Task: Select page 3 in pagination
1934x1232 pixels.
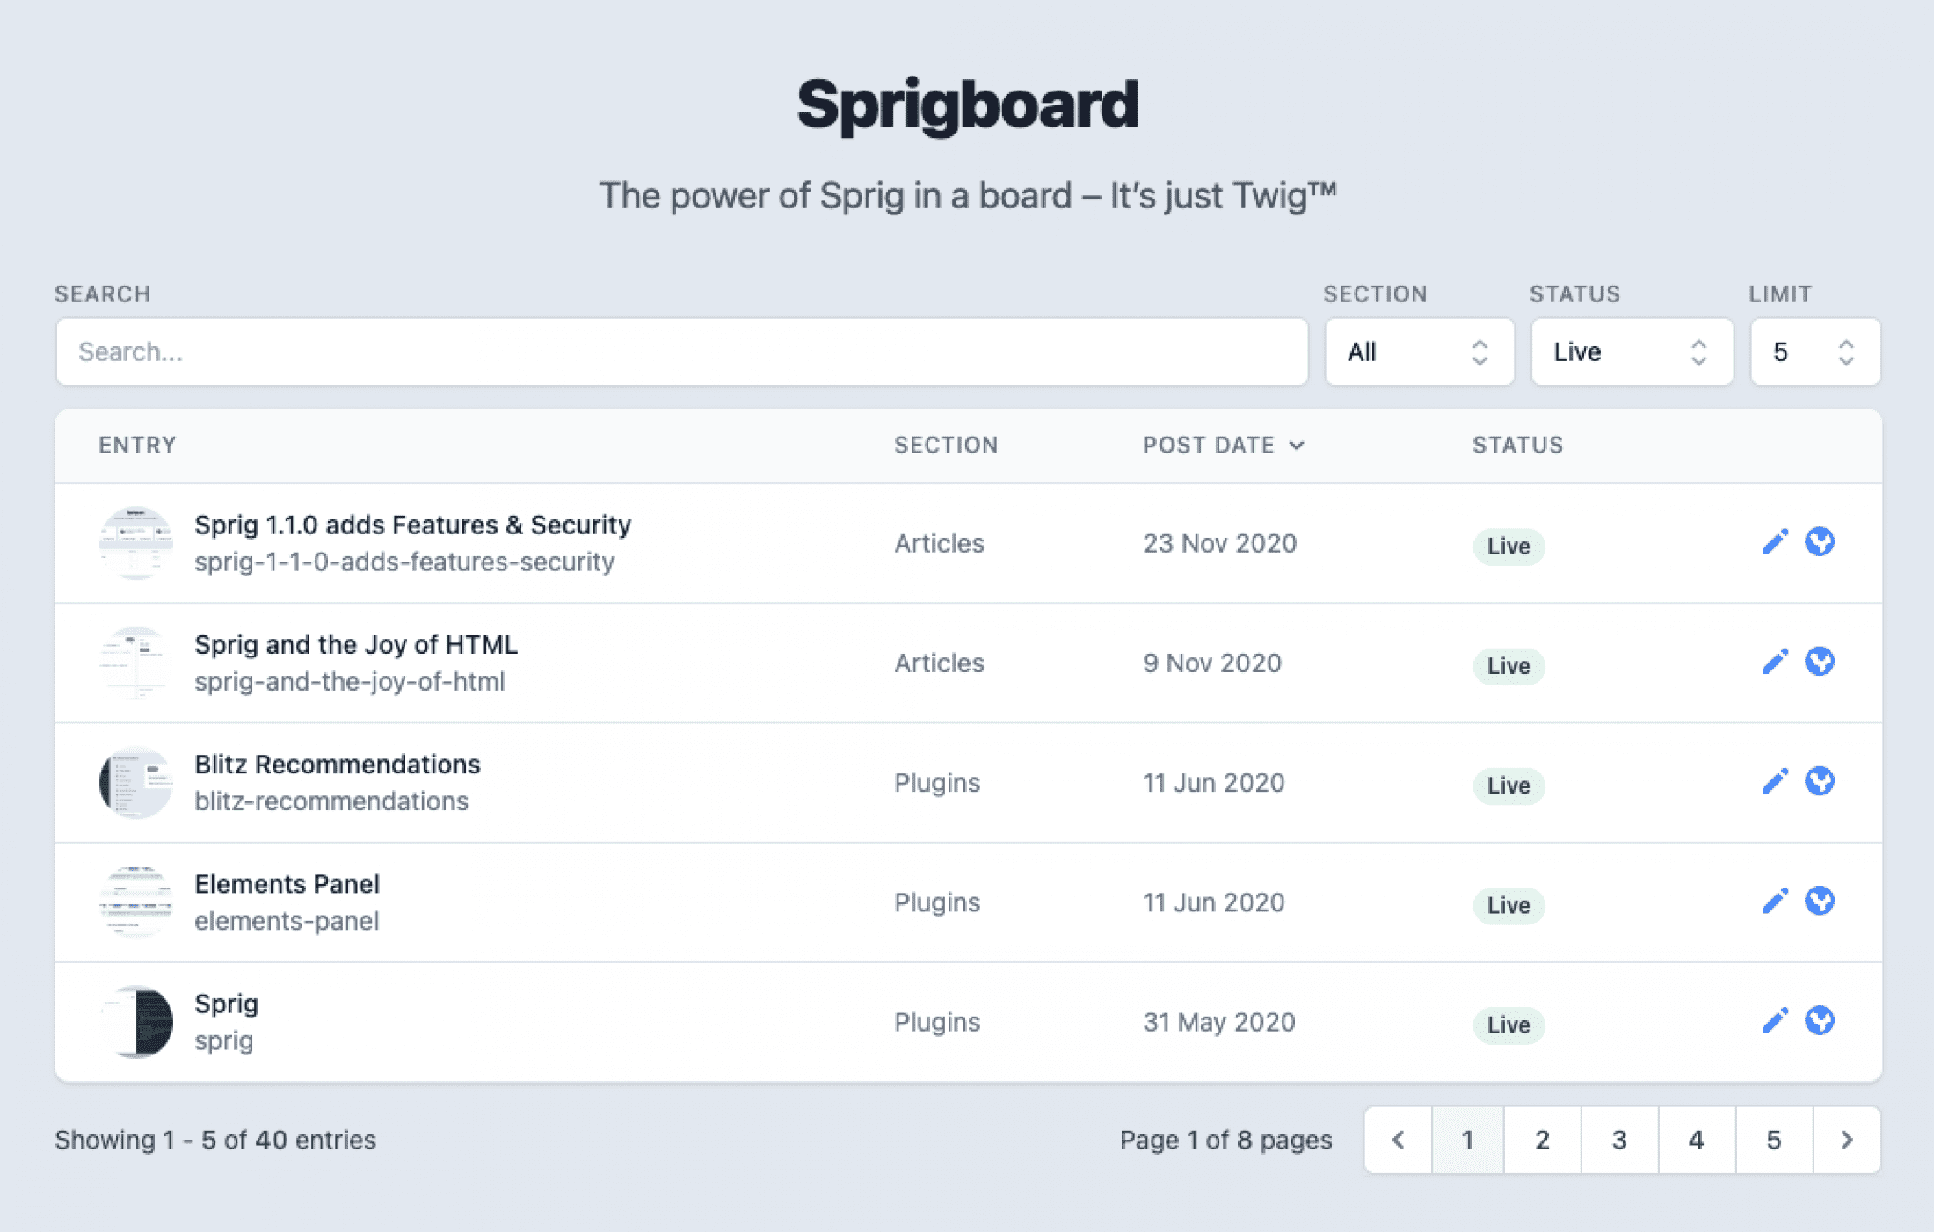Action: click(x=1619, y=1140)
